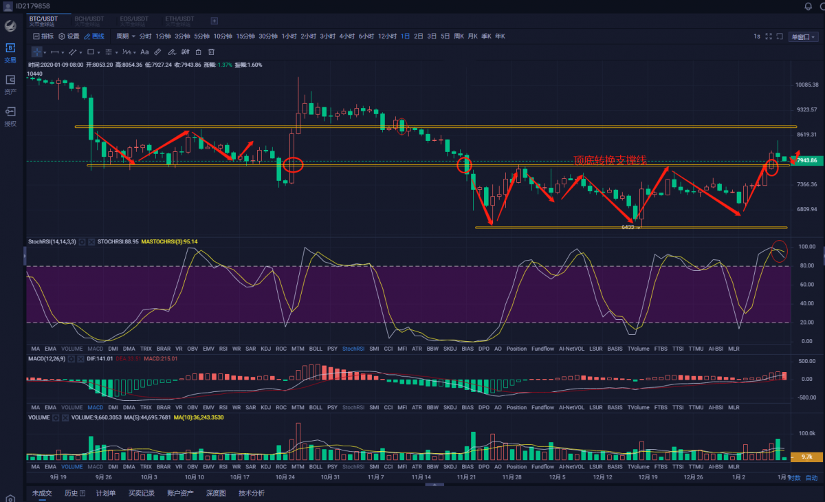825x502 pixels.
Task: Open the 资产 assets sidebar icon
Action: [10, 83]
